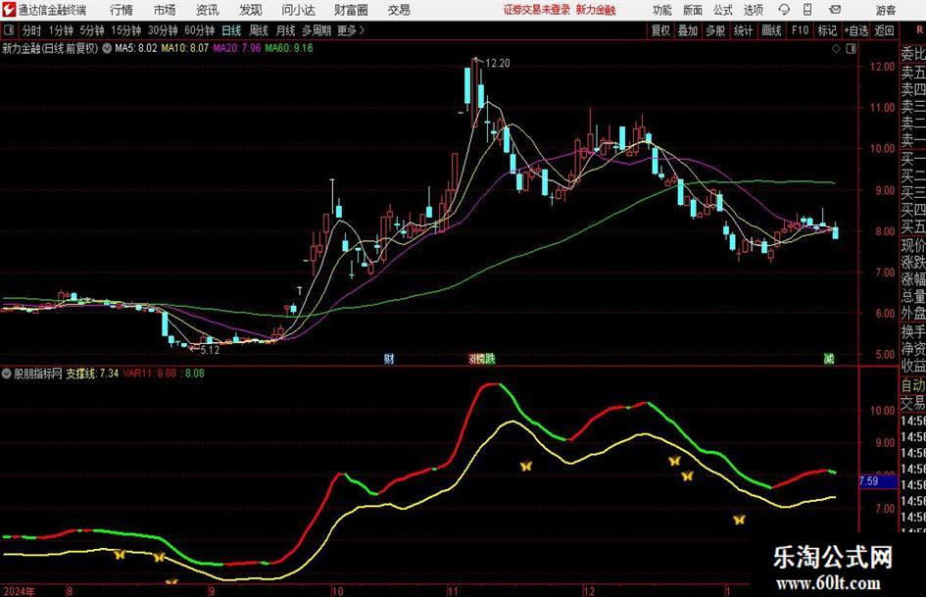Click the green 减 marker on the chart
926x597 pixels.
tap(829, 359)
